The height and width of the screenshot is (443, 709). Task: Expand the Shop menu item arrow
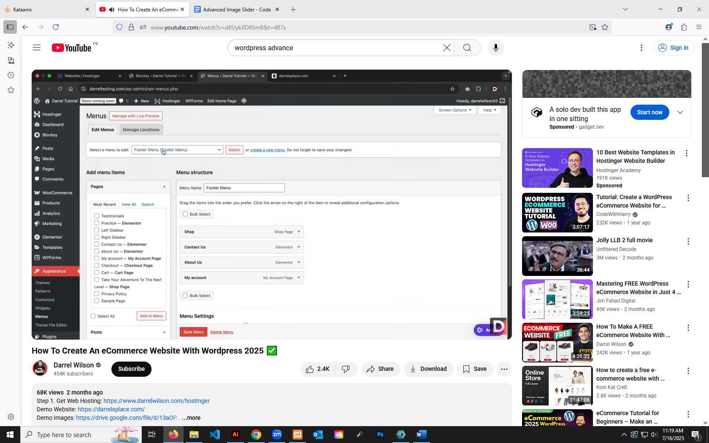point(299,232)
